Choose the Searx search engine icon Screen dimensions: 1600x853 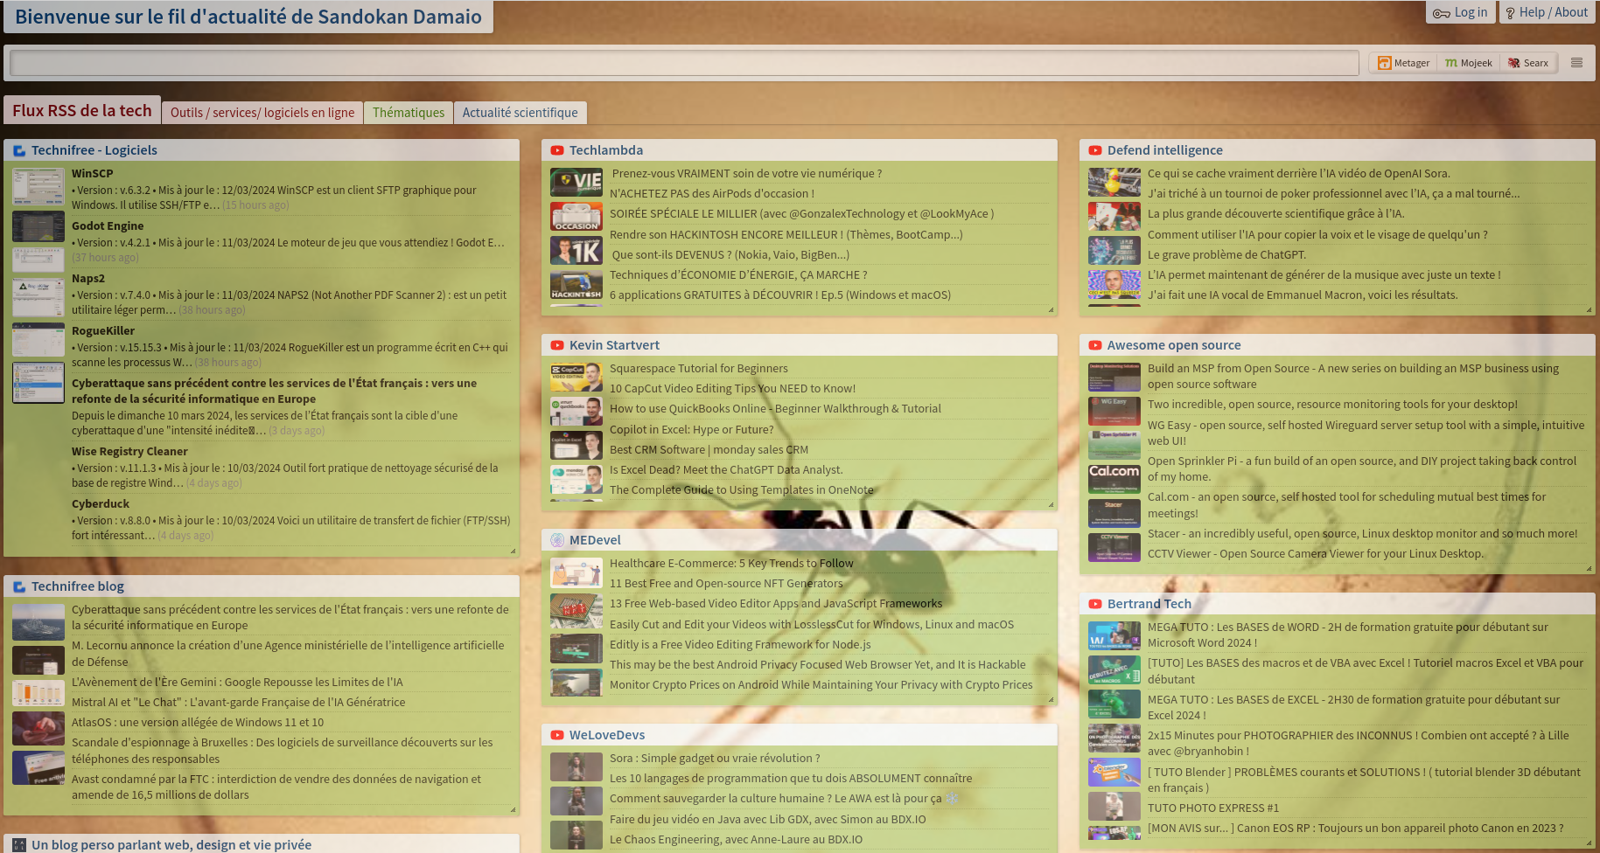(x=1514, y=63)
